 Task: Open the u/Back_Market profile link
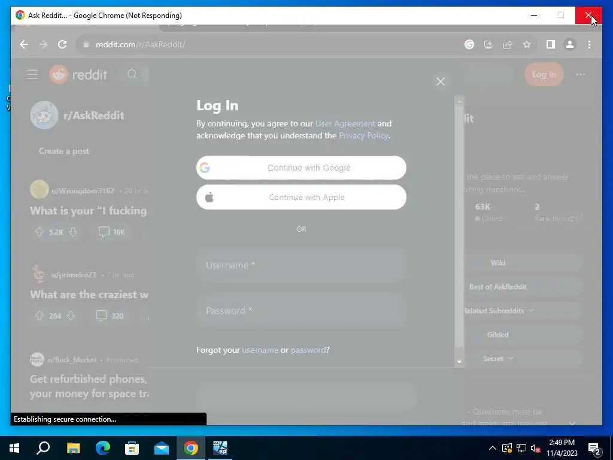click(x=72, y=360)
